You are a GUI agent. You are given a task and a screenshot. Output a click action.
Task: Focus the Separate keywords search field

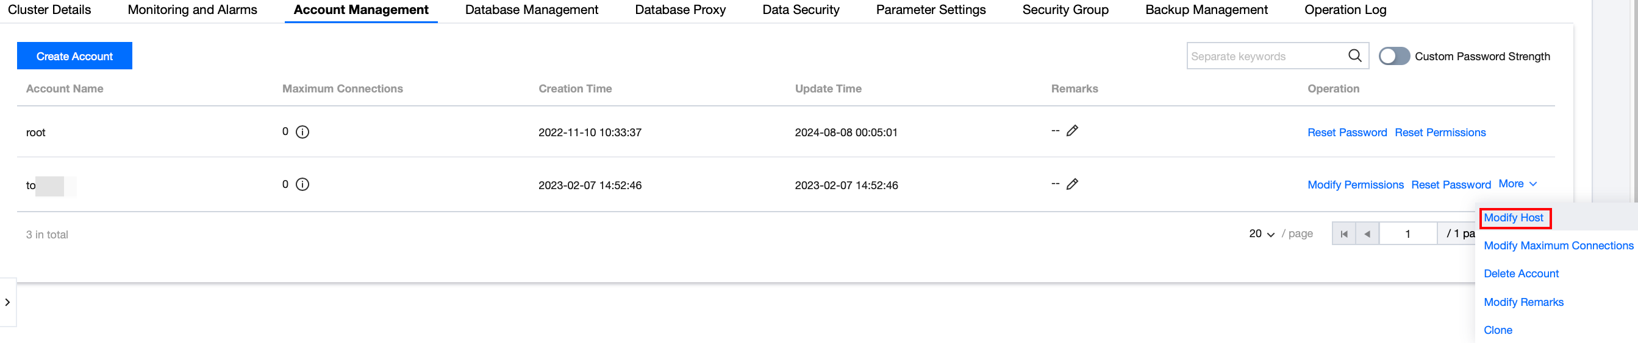pyautogui.click(x=1265, y=57)
